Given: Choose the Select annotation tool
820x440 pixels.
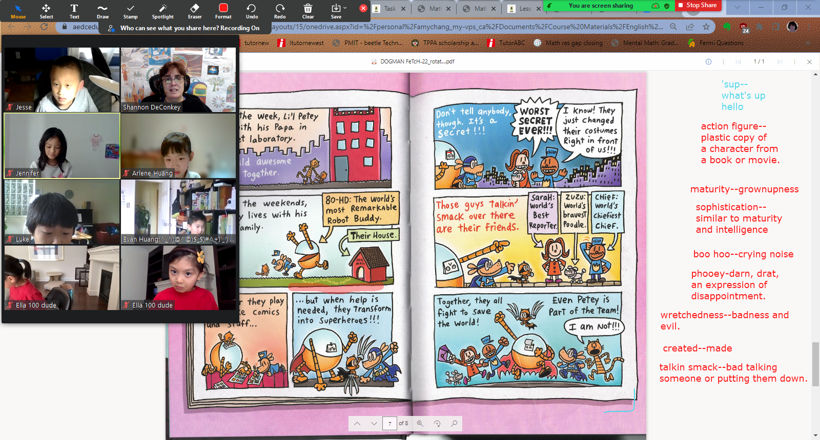Looking at the screenshot, I should point(46,11).
